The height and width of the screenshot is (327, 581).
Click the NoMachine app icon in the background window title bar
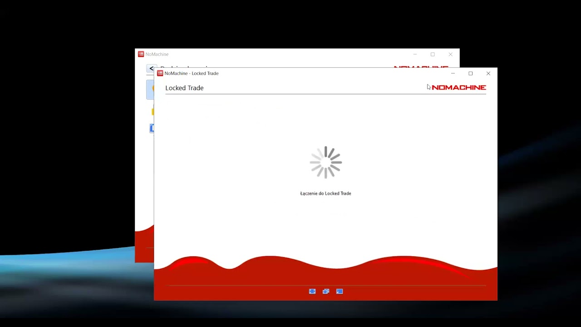(x=141, y=54)
